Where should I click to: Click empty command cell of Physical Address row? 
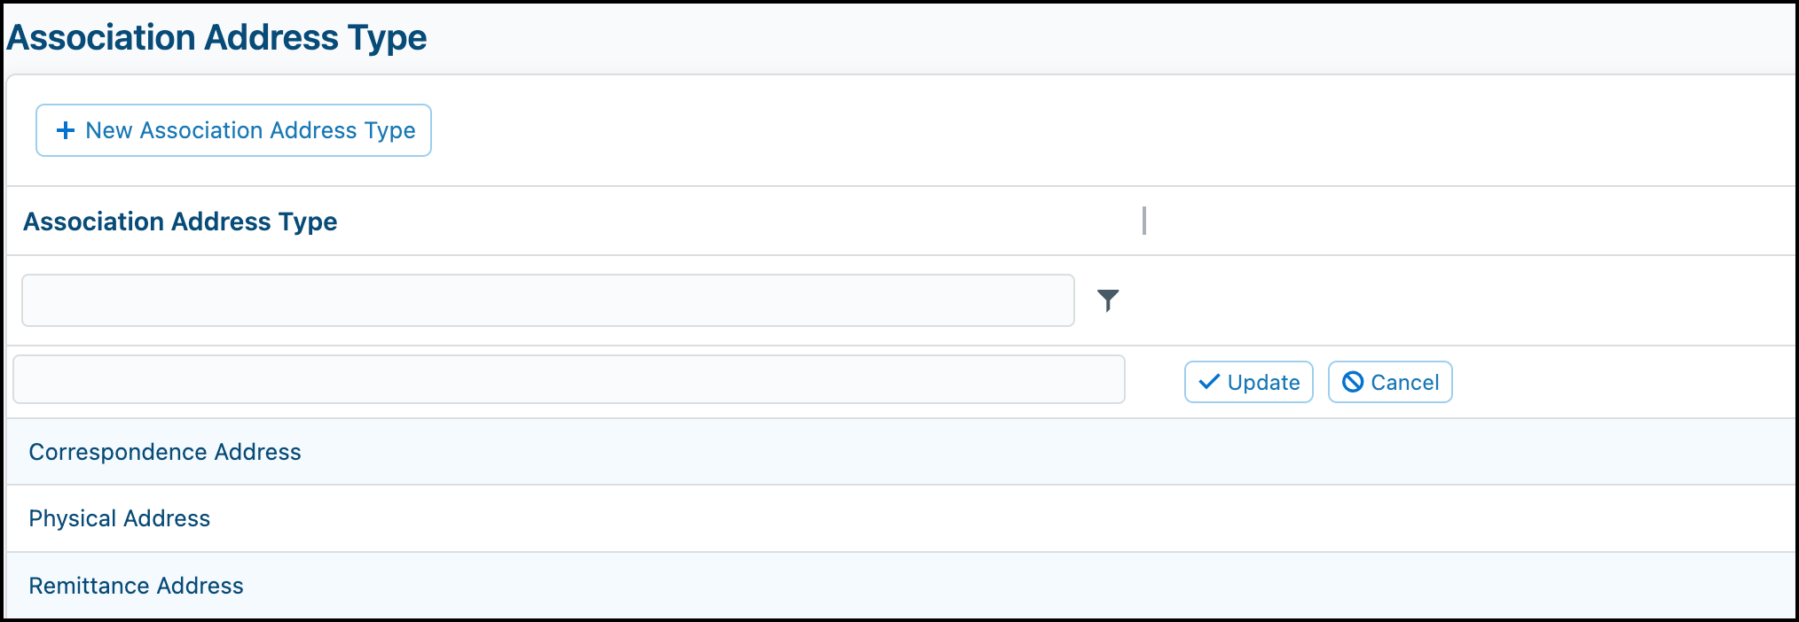[x=1471, y=518]
